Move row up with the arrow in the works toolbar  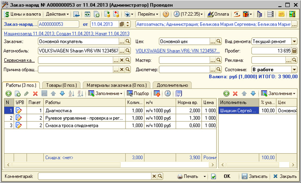(54, 94)
